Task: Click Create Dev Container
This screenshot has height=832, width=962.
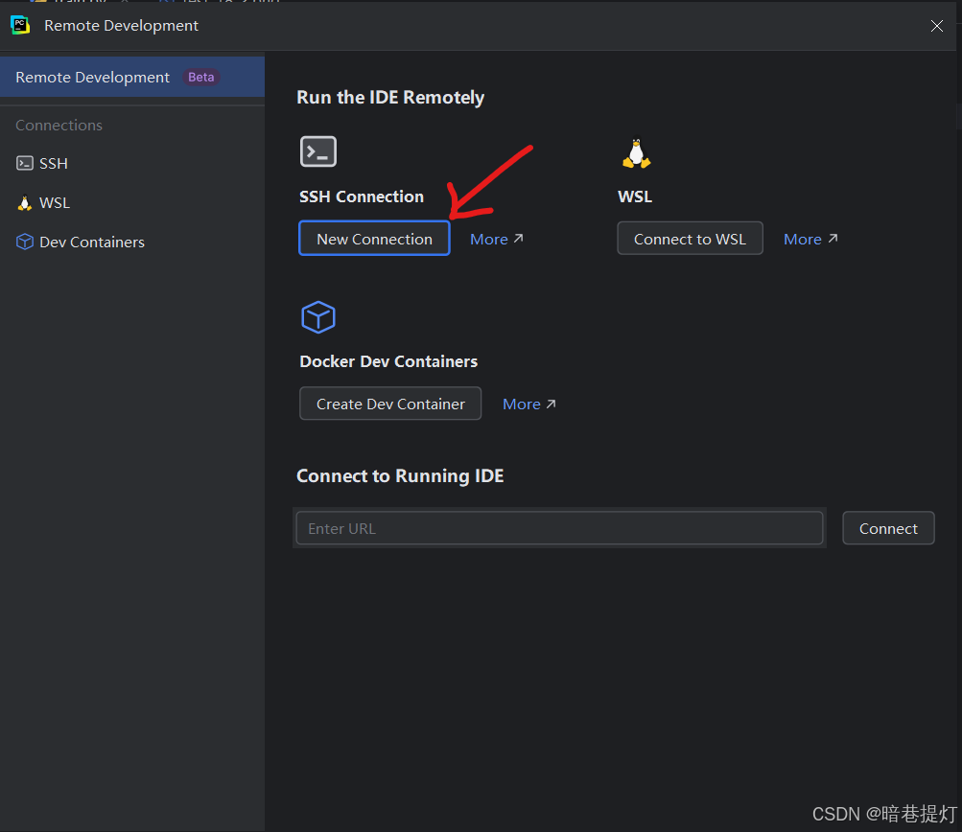Action: [389, 404]
